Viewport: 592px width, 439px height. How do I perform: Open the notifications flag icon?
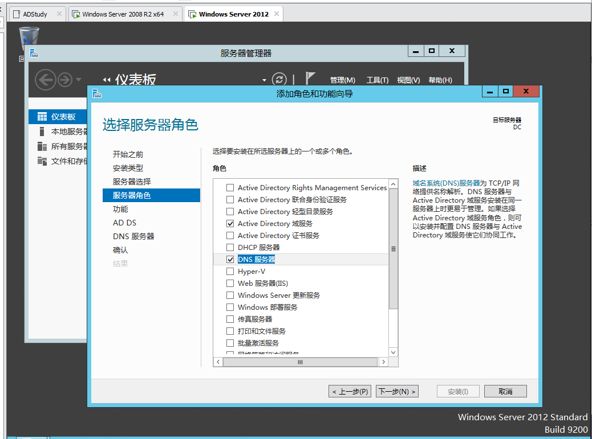coord(310,79)
